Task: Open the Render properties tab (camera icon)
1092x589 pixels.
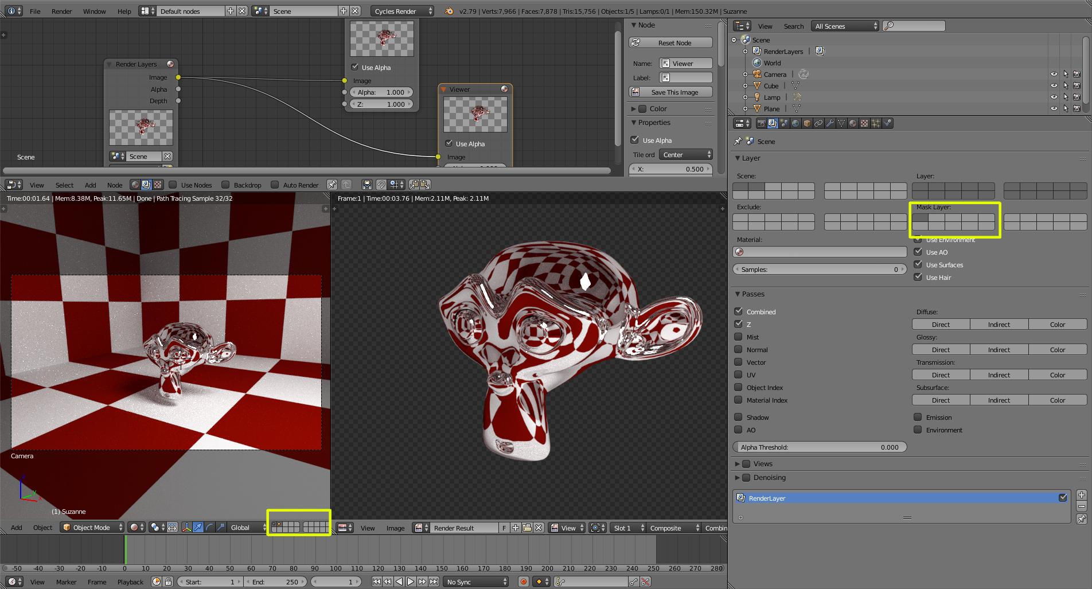Action: [761, 123]
